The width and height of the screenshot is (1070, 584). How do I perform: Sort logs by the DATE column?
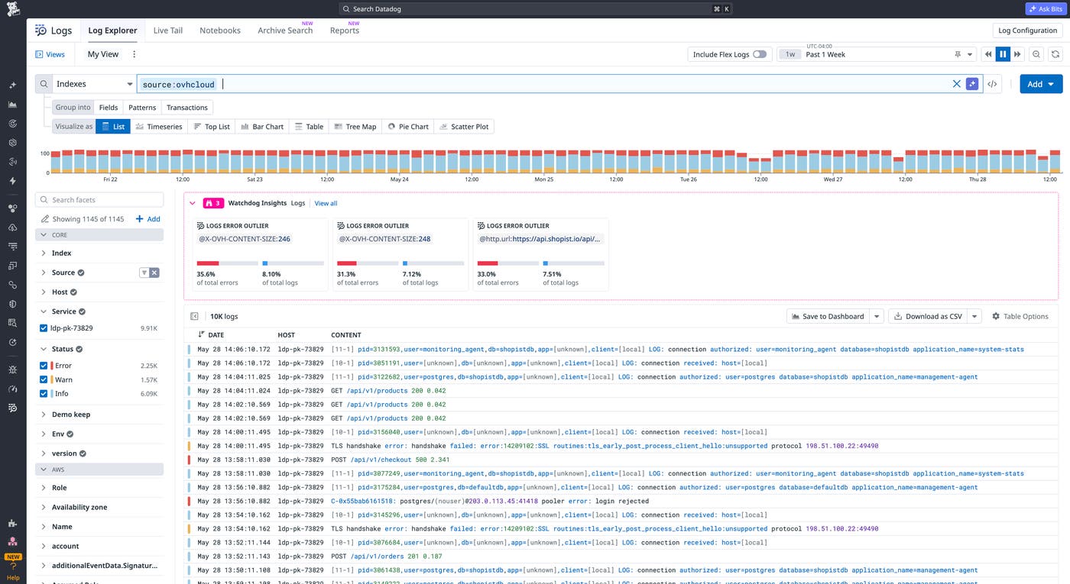click(211, 335)
